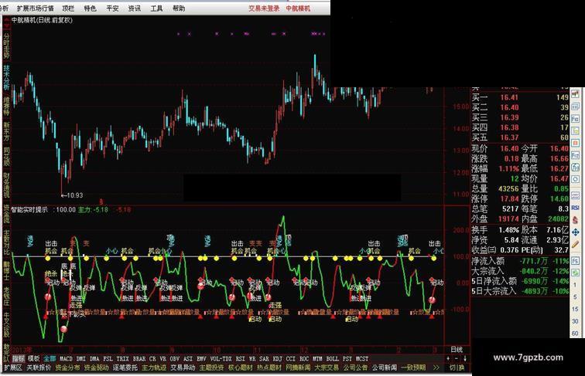The image size is (585, 376).
Task: Select the 1-minute period button
Action: pyautogui.click(x=575, y=285)
